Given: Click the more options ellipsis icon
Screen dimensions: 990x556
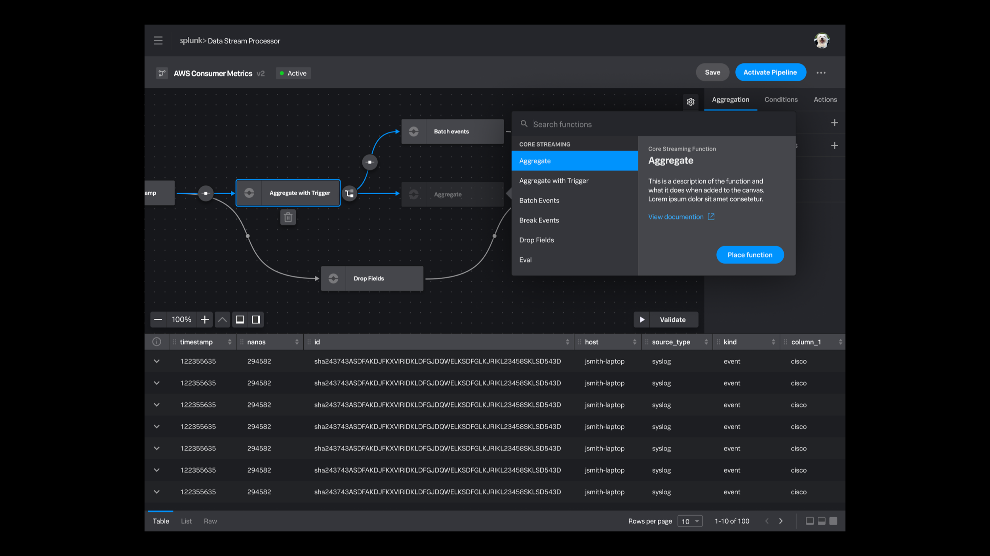Looking at the screenshot, I should [821, 73].
